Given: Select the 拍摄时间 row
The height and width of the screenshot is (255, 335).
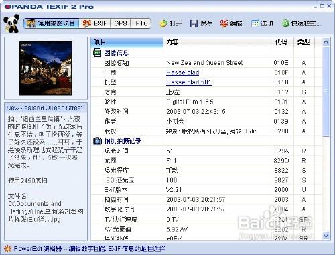Looking at the screenshot, I should [x=206, y=199].
